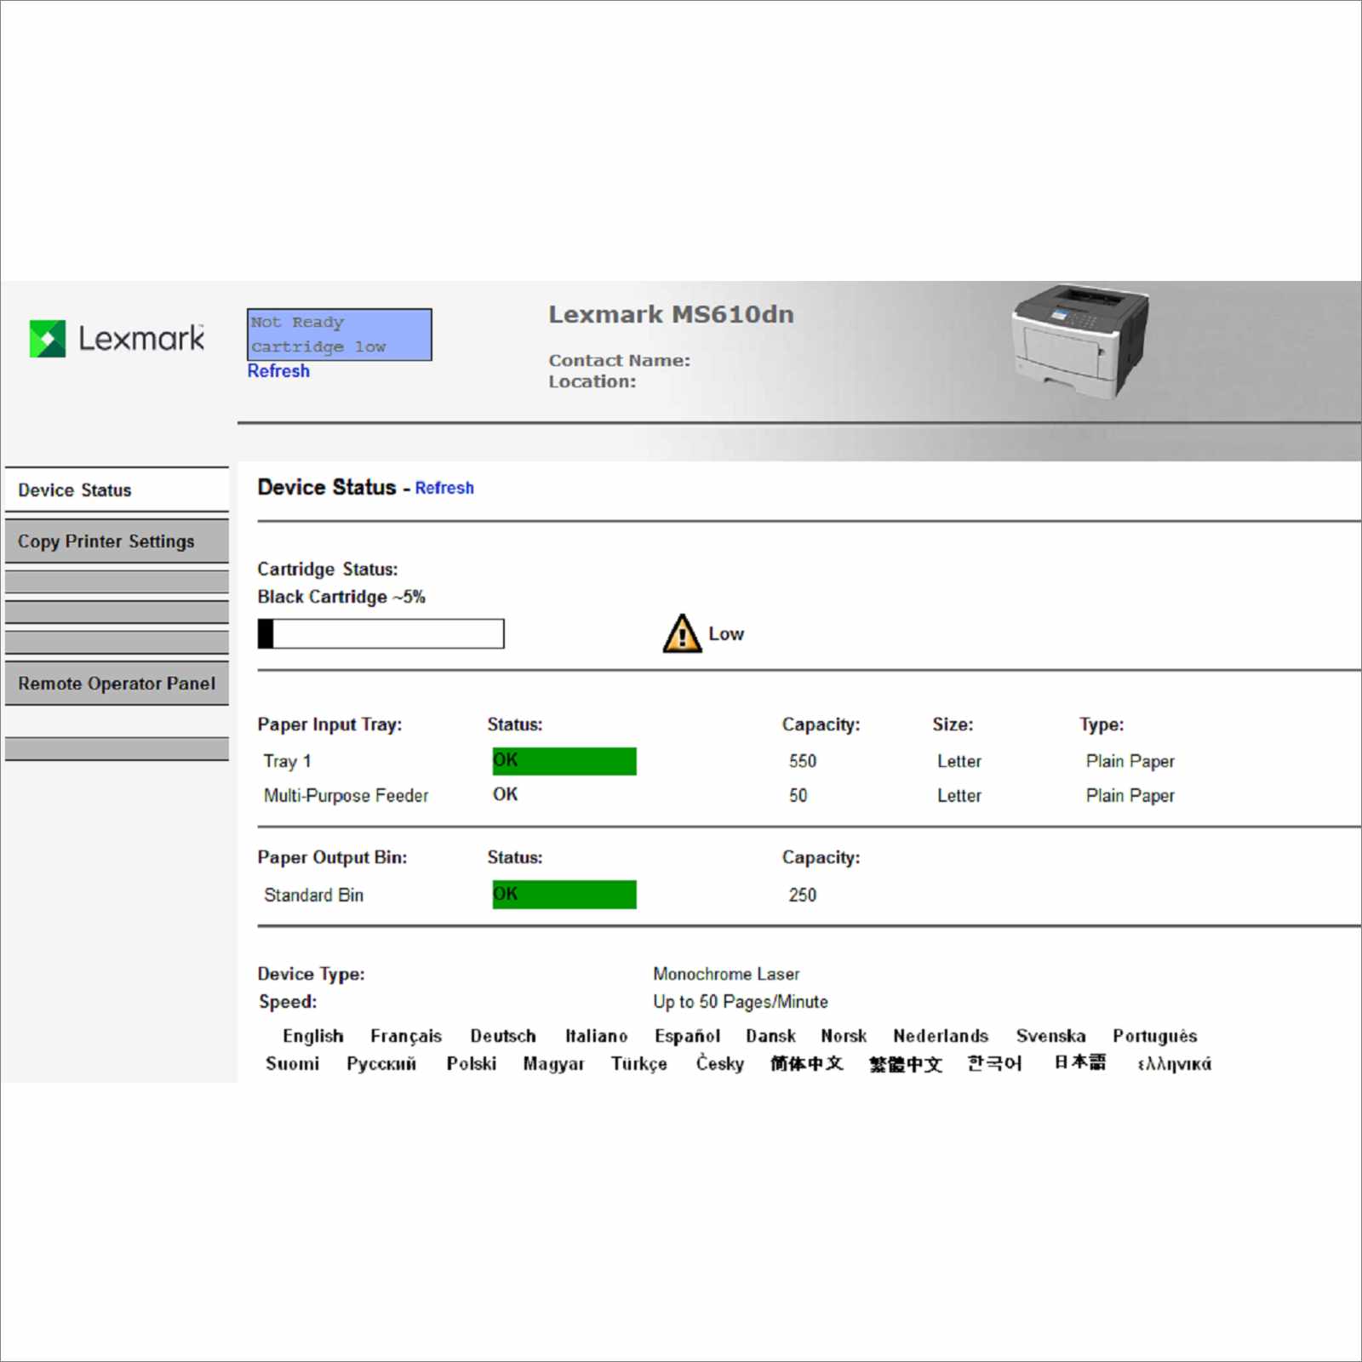The image size is (1362, 1362).
Task: Switch language to Simplified Chinese 简体中文
Action: click(806, 1063)
